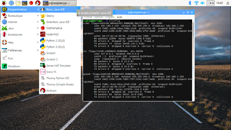Viewport: 231px width, 130px height.
Task: Open the Onglets menu in terminal
Action: (x=110, y=17)
